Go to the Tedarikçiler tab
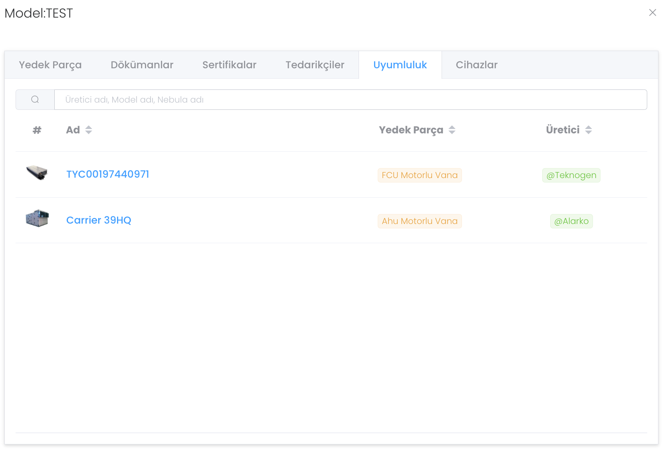The height and width of the screenshot is (452, 662). click(315, 65)
